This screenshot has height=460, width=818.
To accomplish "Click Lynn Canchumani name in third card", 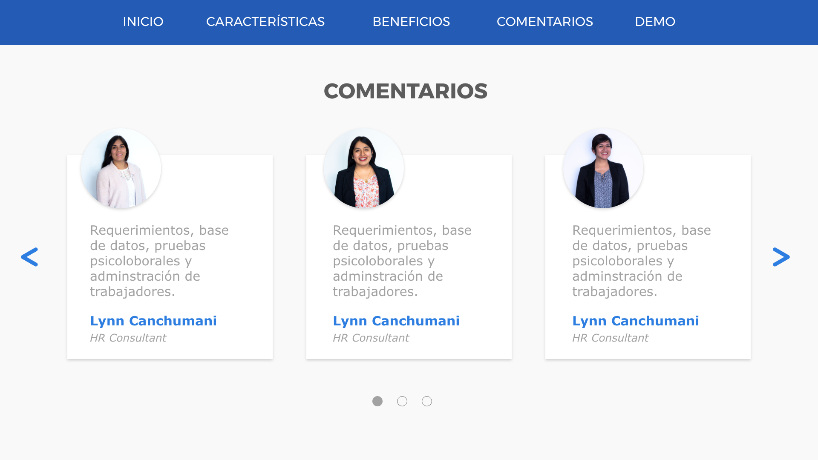I will tap(636, 321).
